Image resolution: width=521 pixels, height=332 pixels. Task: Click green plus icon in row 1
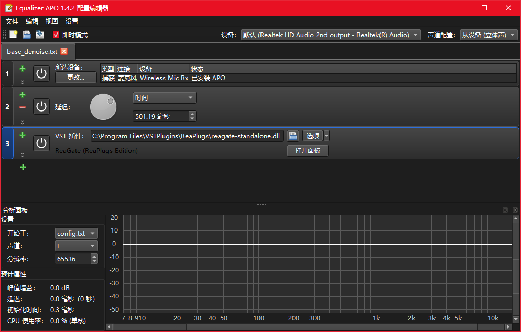point(23,69)
